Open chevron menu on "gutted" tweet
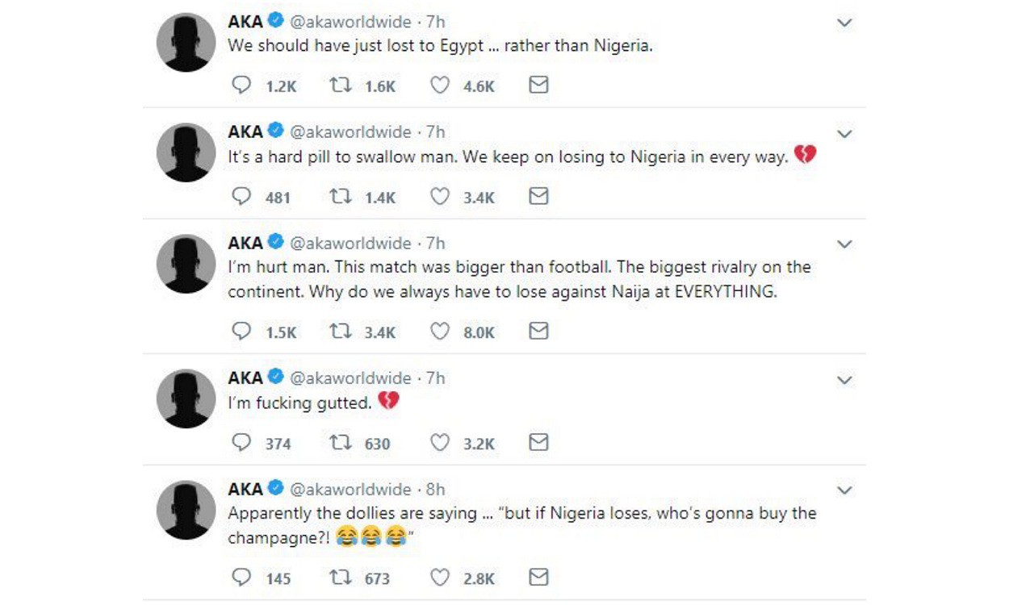 (844, 380)
